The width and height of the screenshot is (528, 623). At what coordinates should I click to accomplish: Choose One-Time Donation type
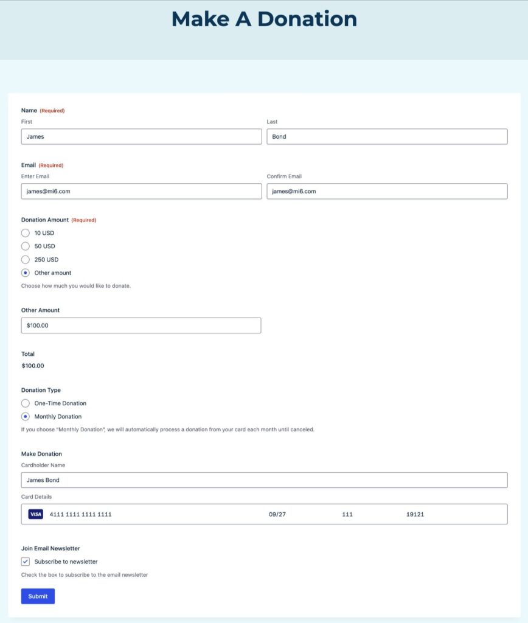click(x=26, y=403)
